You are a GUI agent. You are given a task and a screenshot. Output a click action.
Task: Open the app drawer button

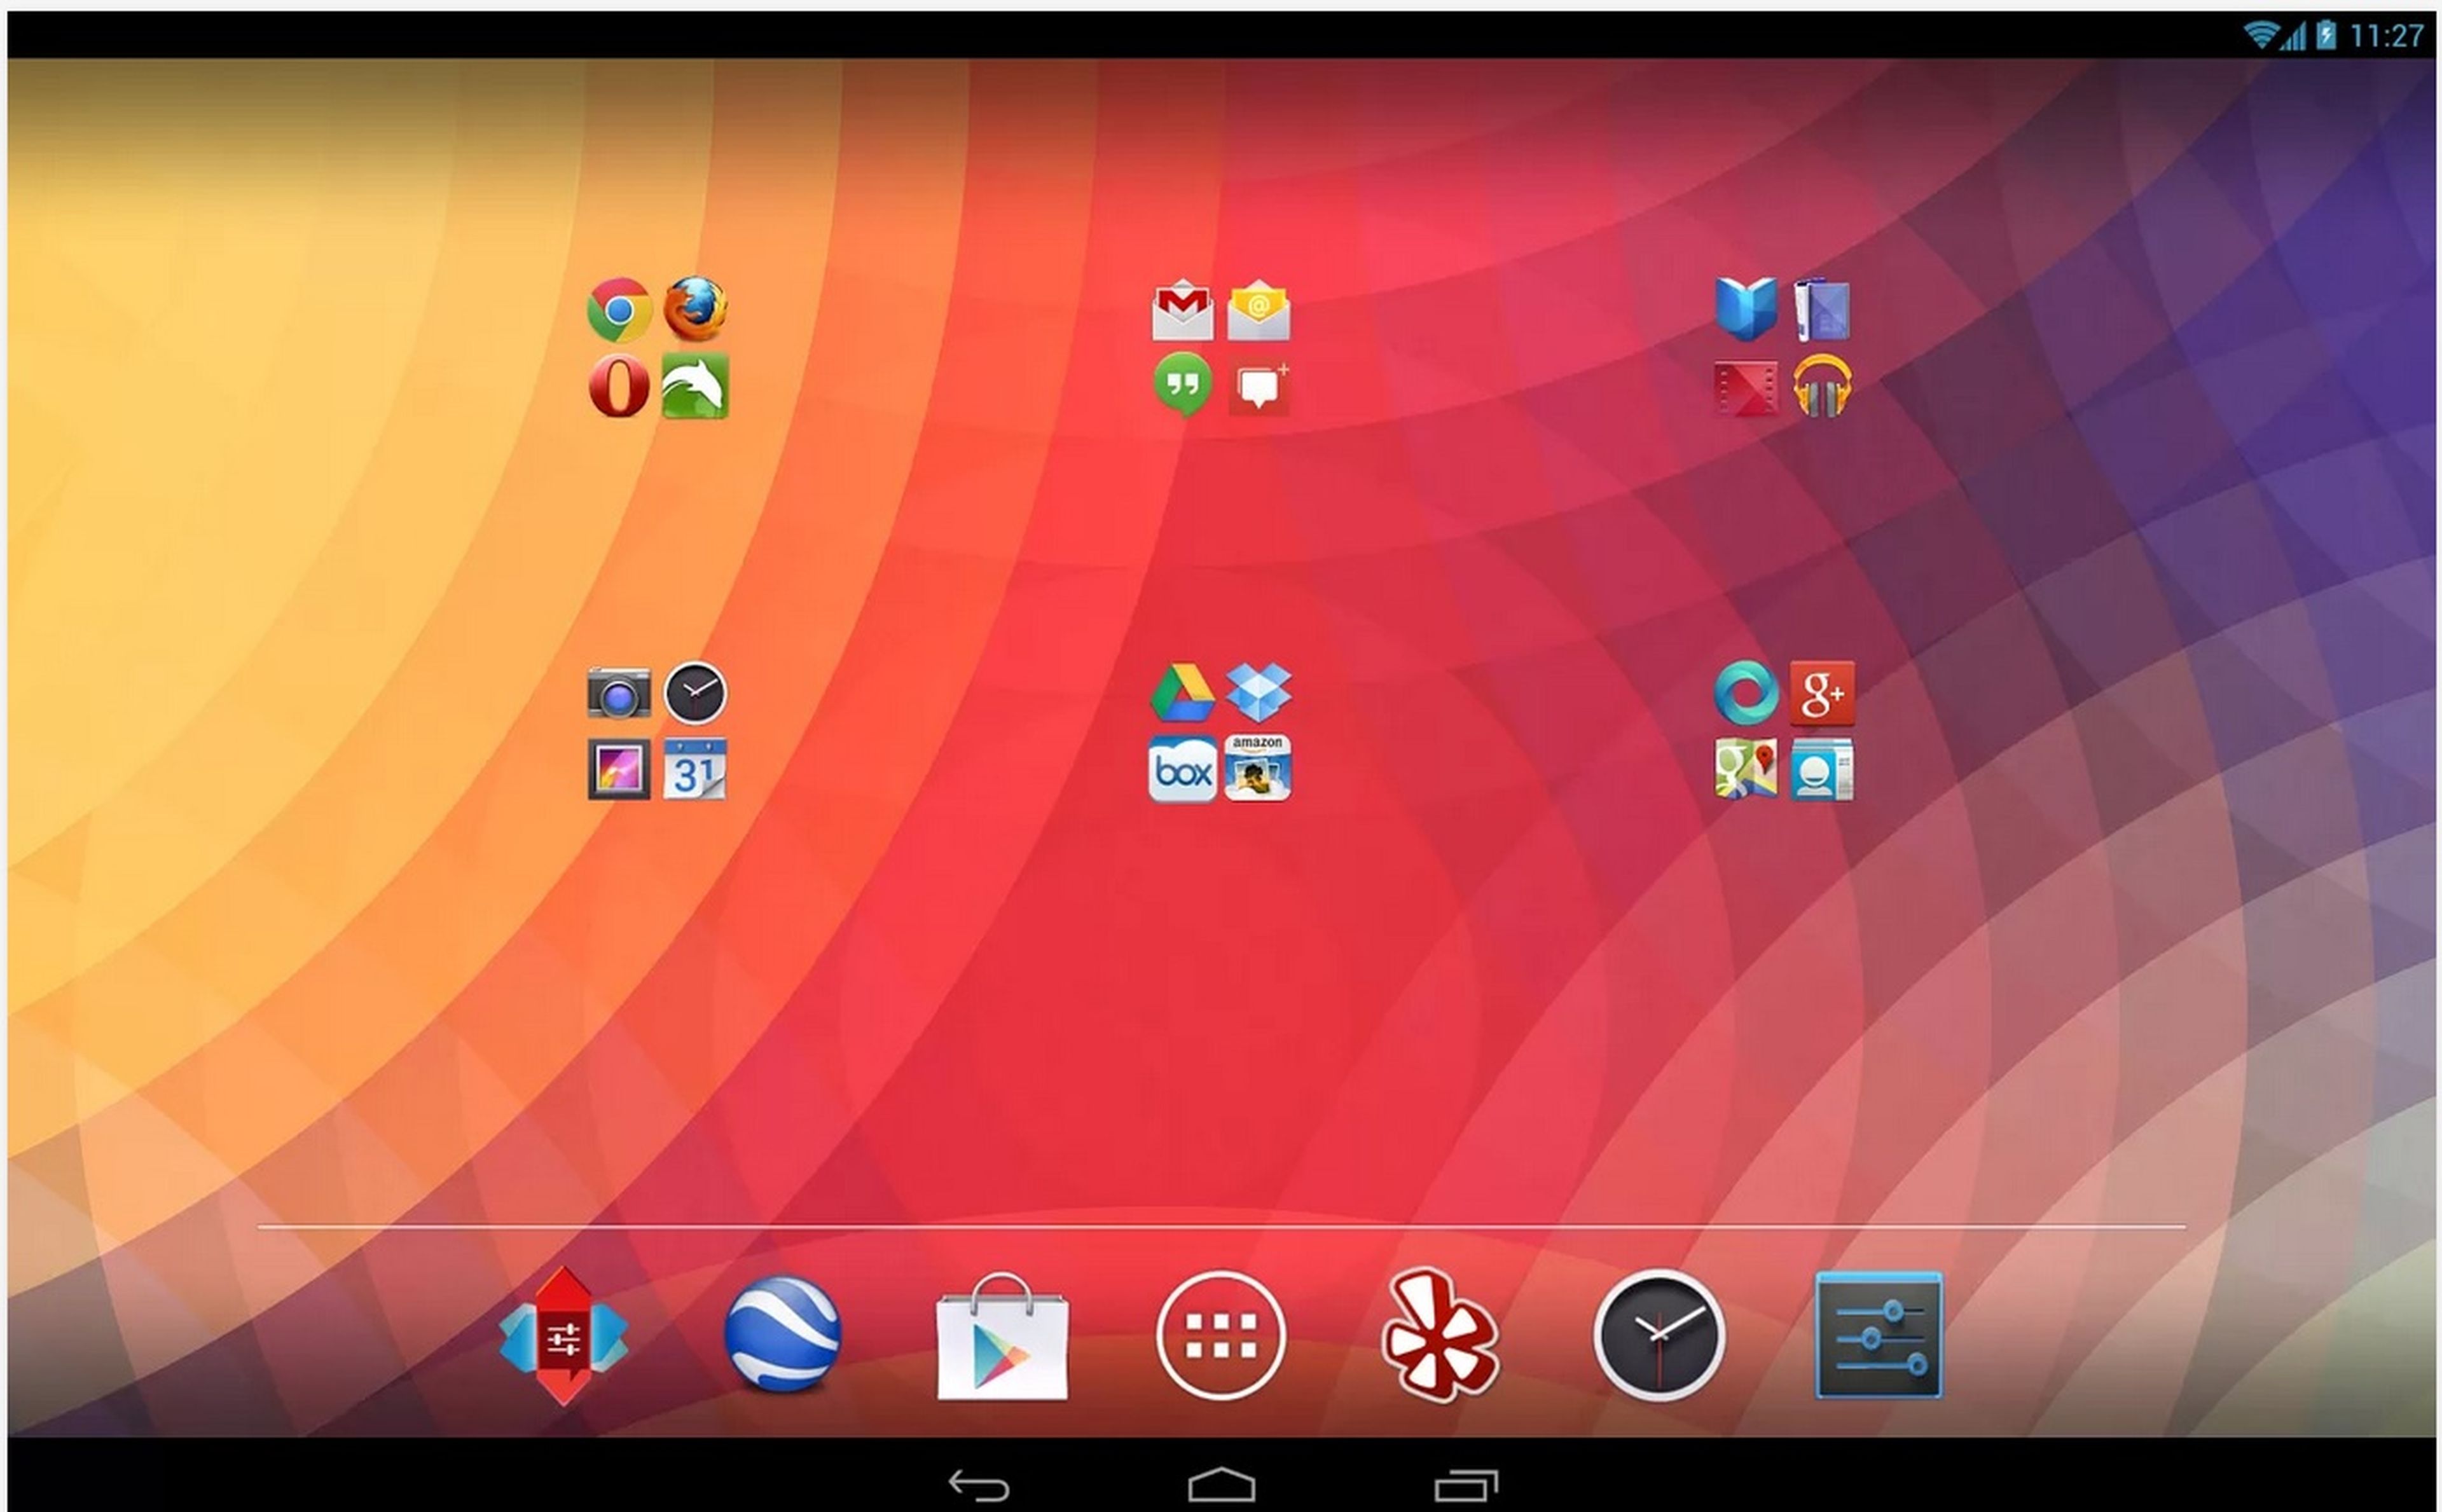point(1220,1335)
